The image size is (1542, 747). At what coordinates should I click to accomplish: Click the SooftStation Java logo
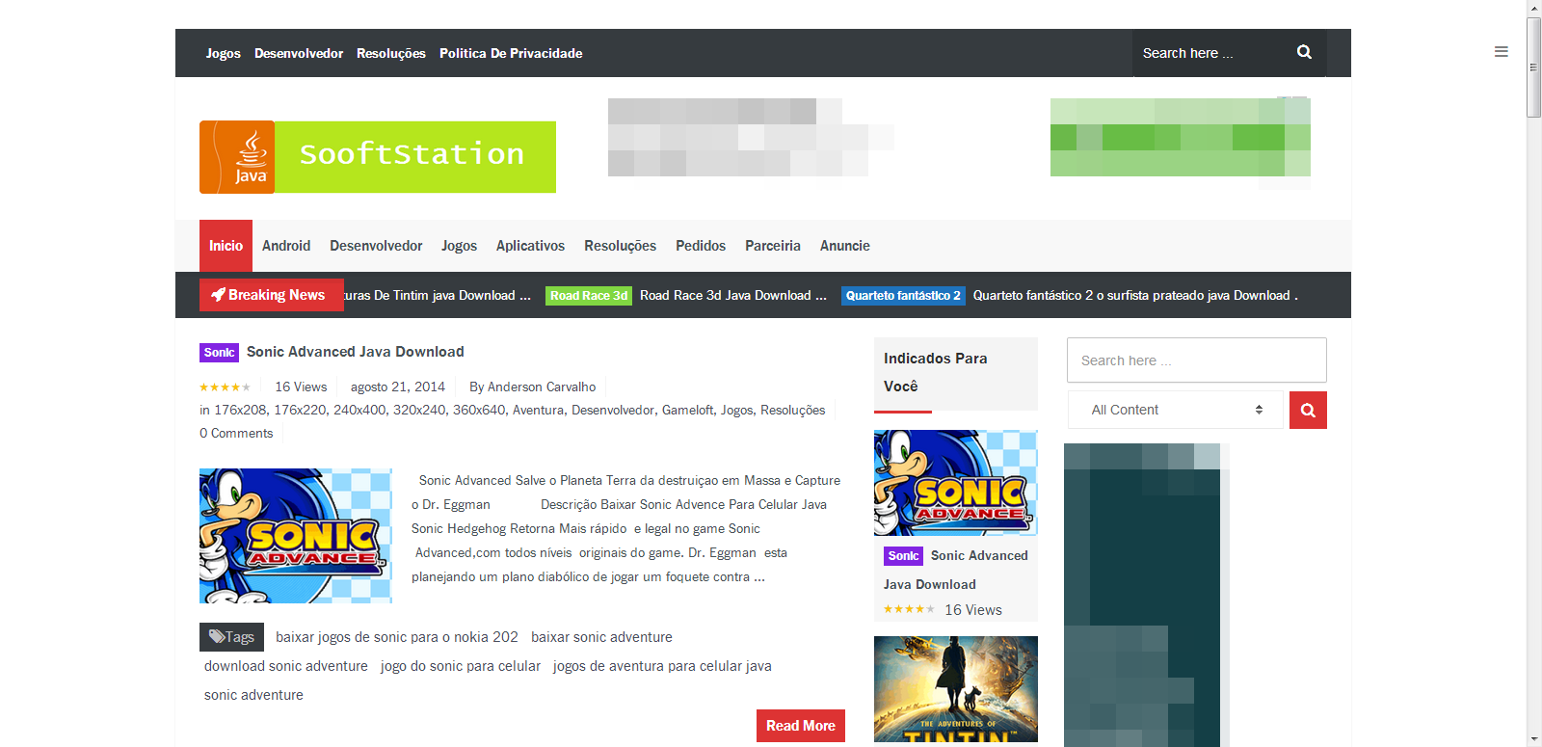[378, 157]
